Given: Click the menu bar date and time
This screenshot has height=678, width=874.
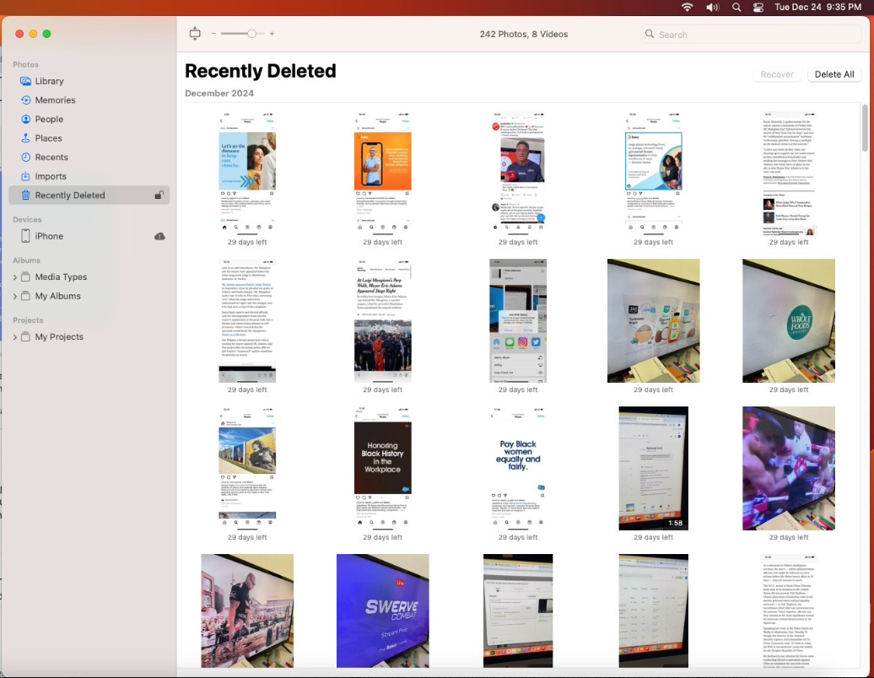Looking at the screenshot, I should [817, 8].
